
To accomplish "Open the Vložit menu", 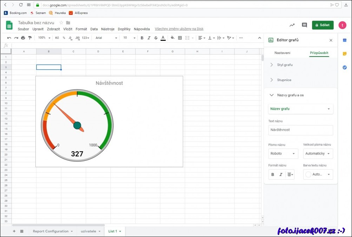I will [x=68, y=29].
